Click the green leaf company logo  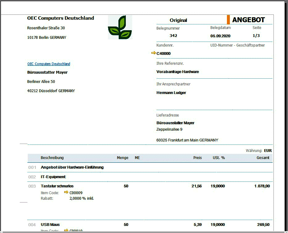coord(120,27)
